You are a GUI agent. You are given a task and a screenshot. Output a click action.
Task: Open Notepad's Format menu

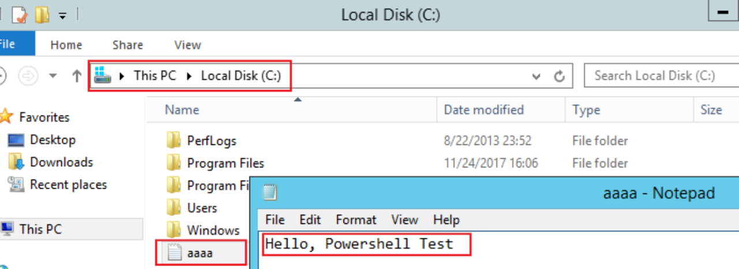click(x=356, y=220)
